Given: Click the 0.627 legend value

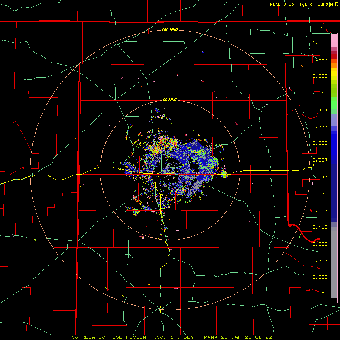Looking at the screenshot, I should pyautogui.click(x=320, y=160).
